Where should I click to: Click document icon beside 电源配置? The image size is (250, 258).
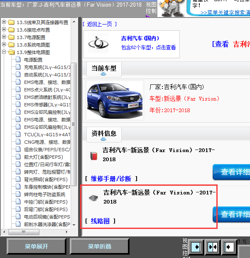click(18, 59)
